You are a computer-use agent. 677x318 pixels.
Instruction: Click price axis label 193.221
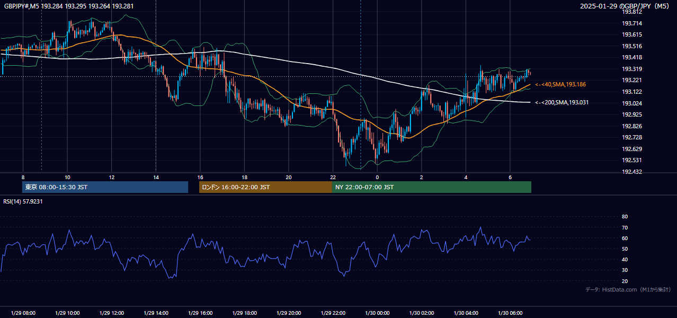631,80
